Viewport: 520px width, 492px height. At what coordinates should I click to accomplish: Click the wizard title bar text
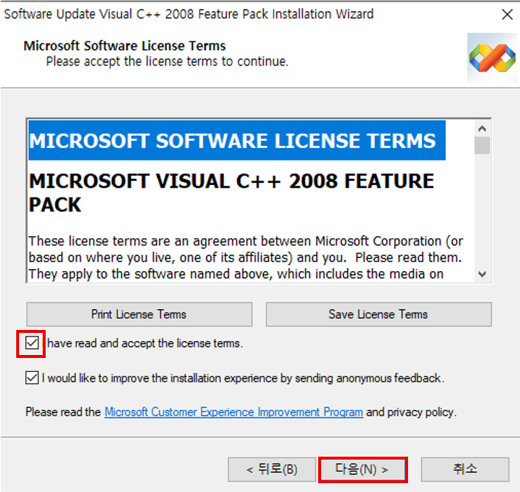189,14
